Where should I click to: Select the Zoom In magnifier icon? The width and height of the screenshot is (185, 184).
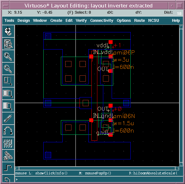click(x=8, y=56)
